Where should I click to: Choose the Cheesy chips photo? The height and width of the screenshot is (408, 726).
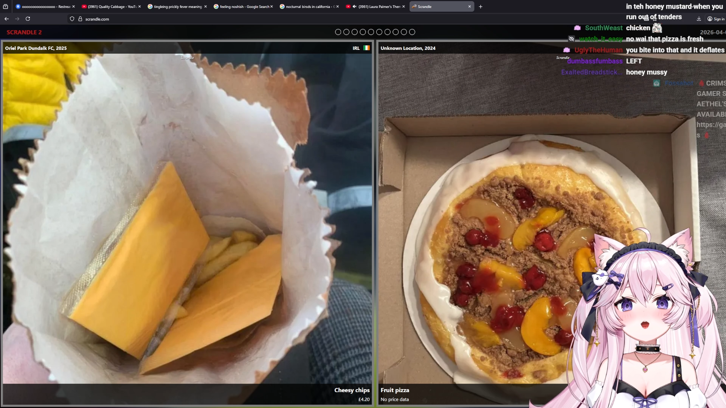(x=187, y=219)
